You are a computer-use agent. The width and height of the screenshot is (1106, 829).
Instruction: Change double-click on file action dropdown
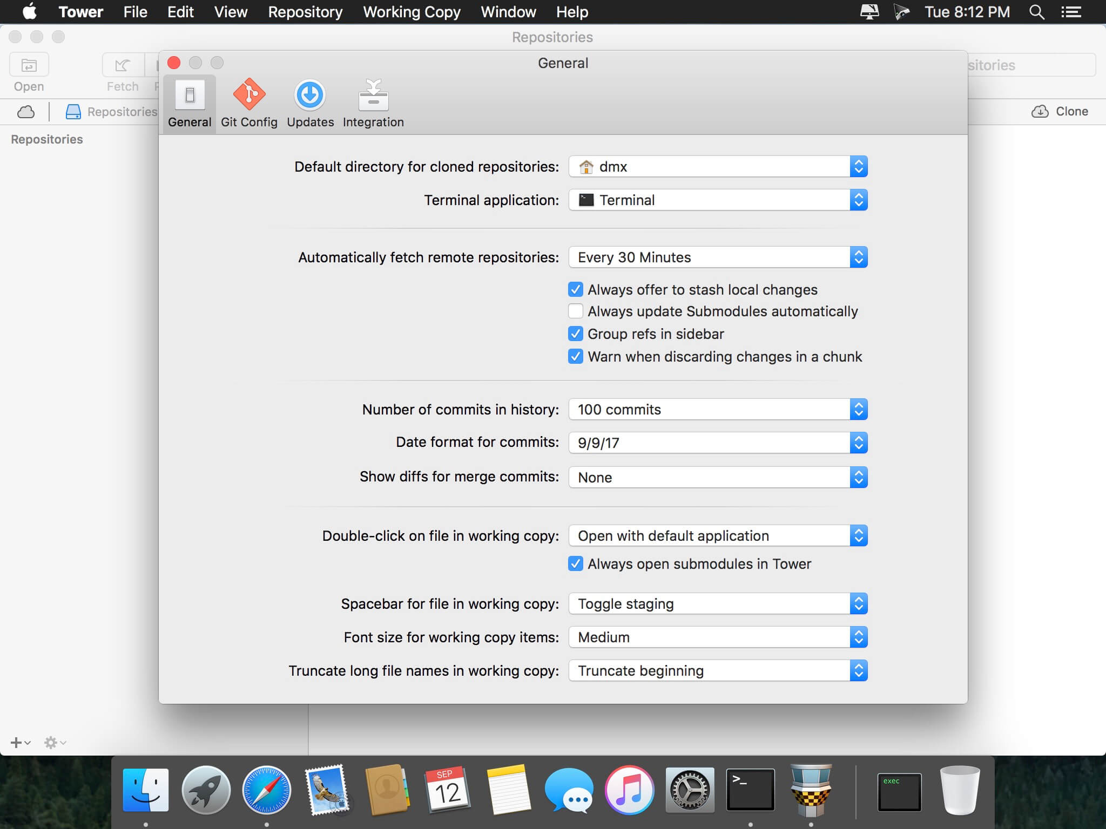pyautogui.click(x=718, y=536)
